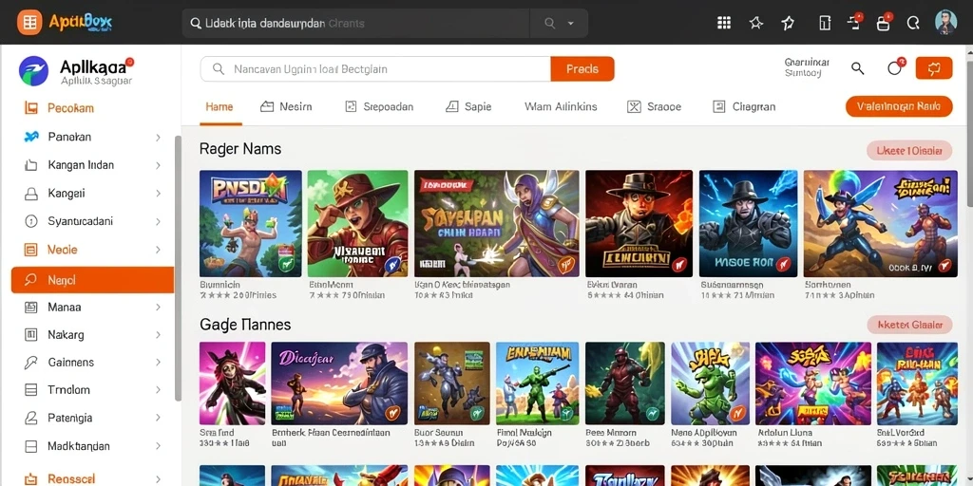The width and height of the screenshot is (973, 486).
Task: Select the highlighted Nenol sidebar item
Action: [x=92, y=280]
